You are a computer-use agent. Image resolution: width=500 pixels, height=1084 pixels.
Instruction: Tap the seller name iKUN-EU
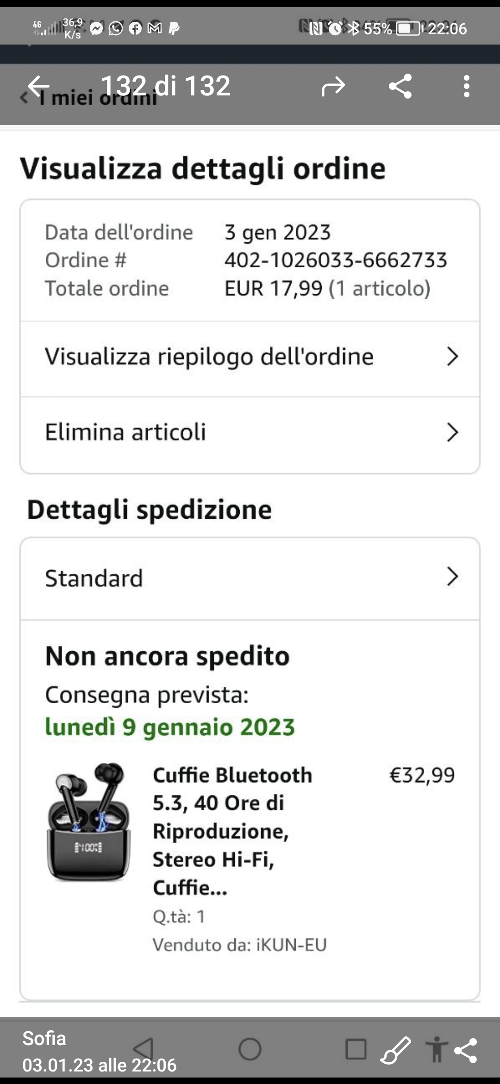point(291,945)
